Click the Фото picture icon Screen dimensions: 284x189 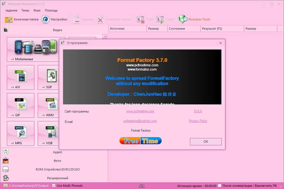click(6, 160)
